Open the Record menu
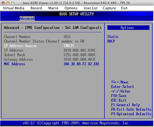Viewport: 154px width, 127px height. point(36,8)
